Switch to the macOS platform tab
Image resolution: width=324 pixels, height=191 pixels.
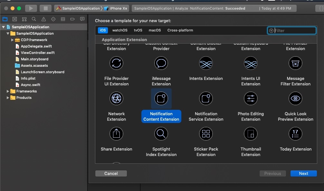tap(155, 30)
